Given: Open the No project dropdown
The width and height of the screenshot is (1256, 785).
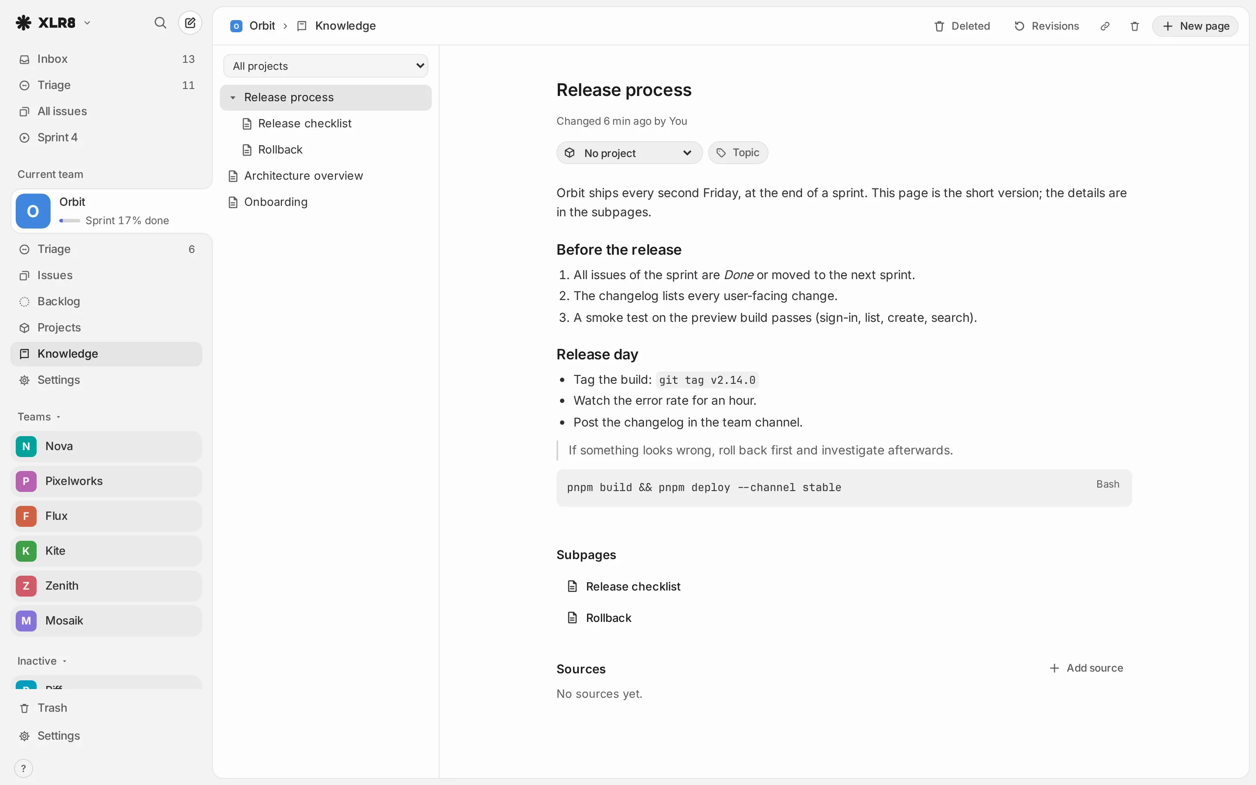Looking at the screenshot, I should (x=629, y=153).
